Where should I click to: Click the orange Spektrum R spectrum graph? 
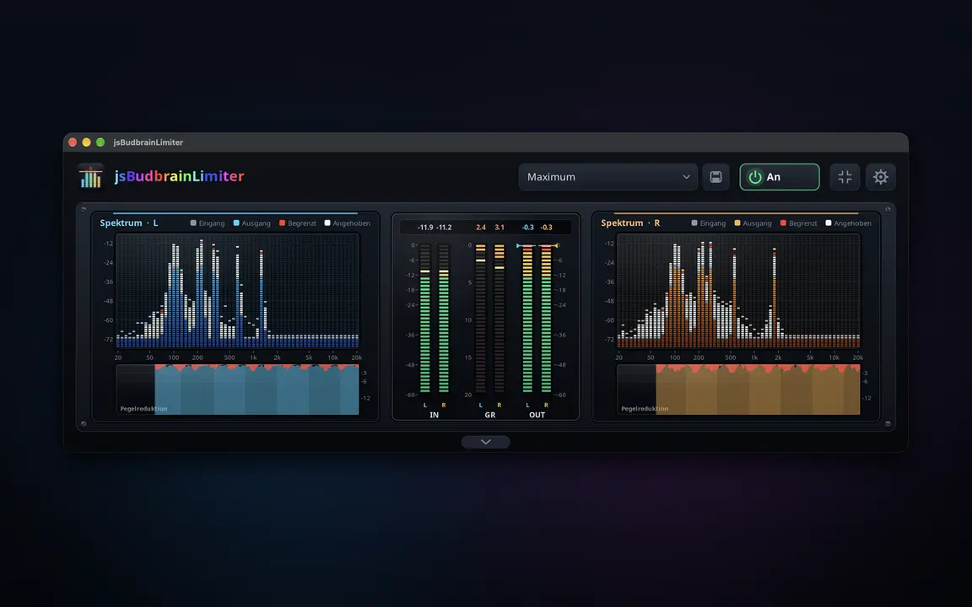tap(738, 291)
